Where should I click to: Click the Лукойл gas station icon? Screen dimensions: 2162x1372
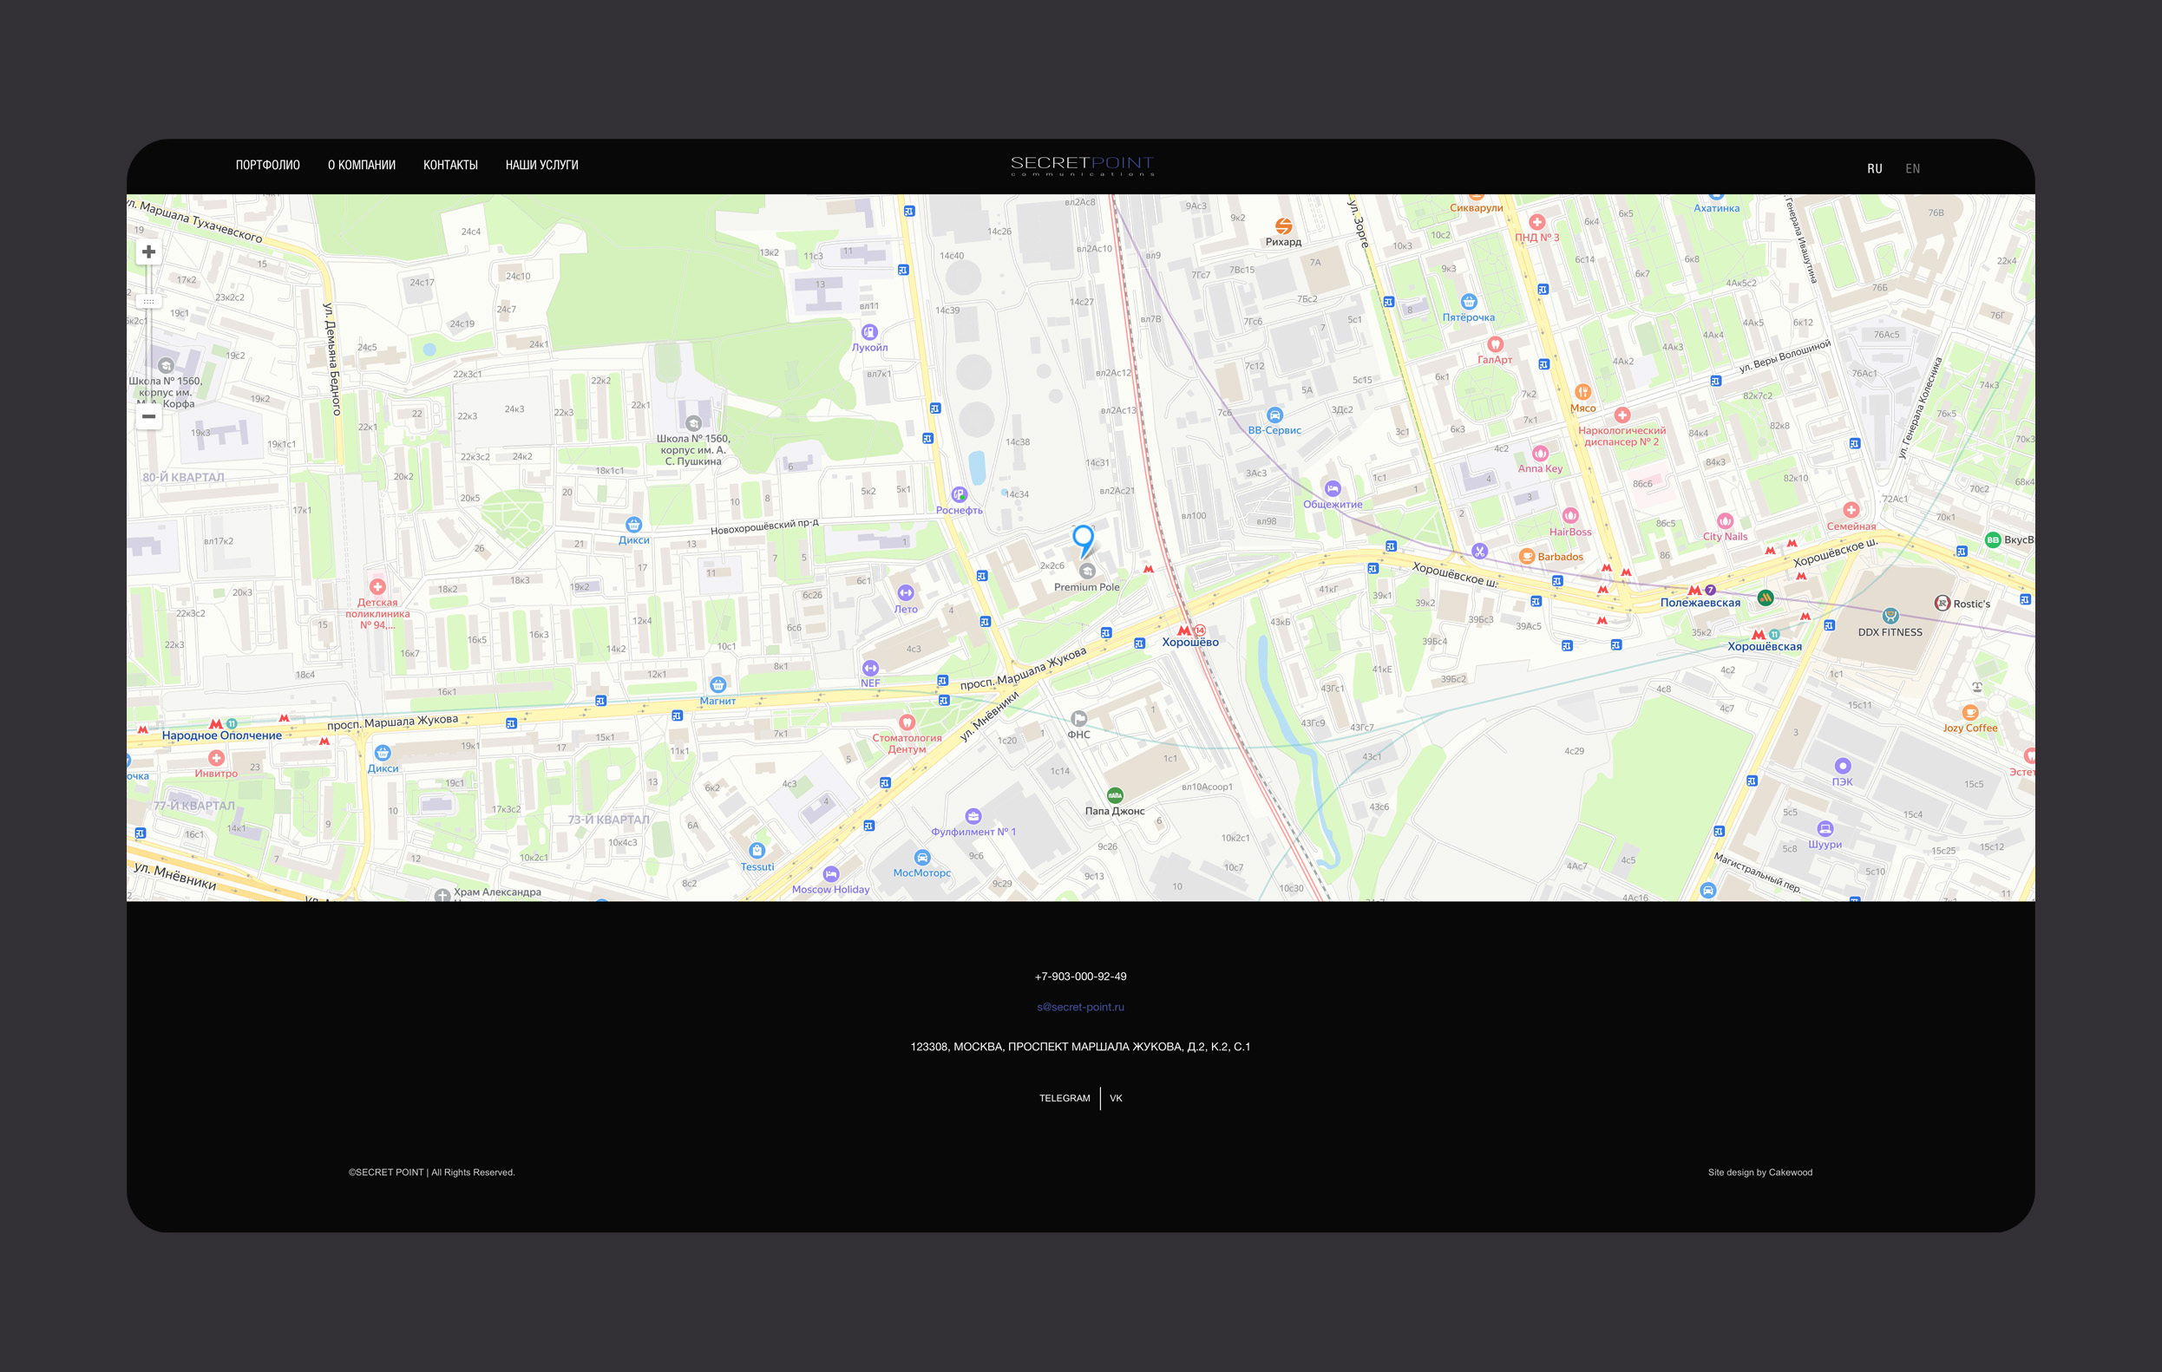point(868,333)
